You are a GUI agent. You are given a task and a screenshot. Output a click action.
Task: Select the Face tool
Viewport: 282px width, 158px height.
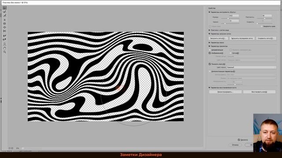click(5, 44)
